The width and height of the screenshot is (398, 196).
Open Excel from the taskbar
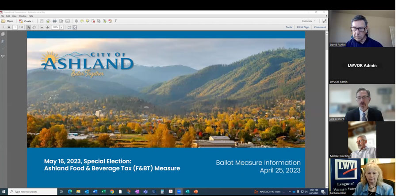coord(103,192)
